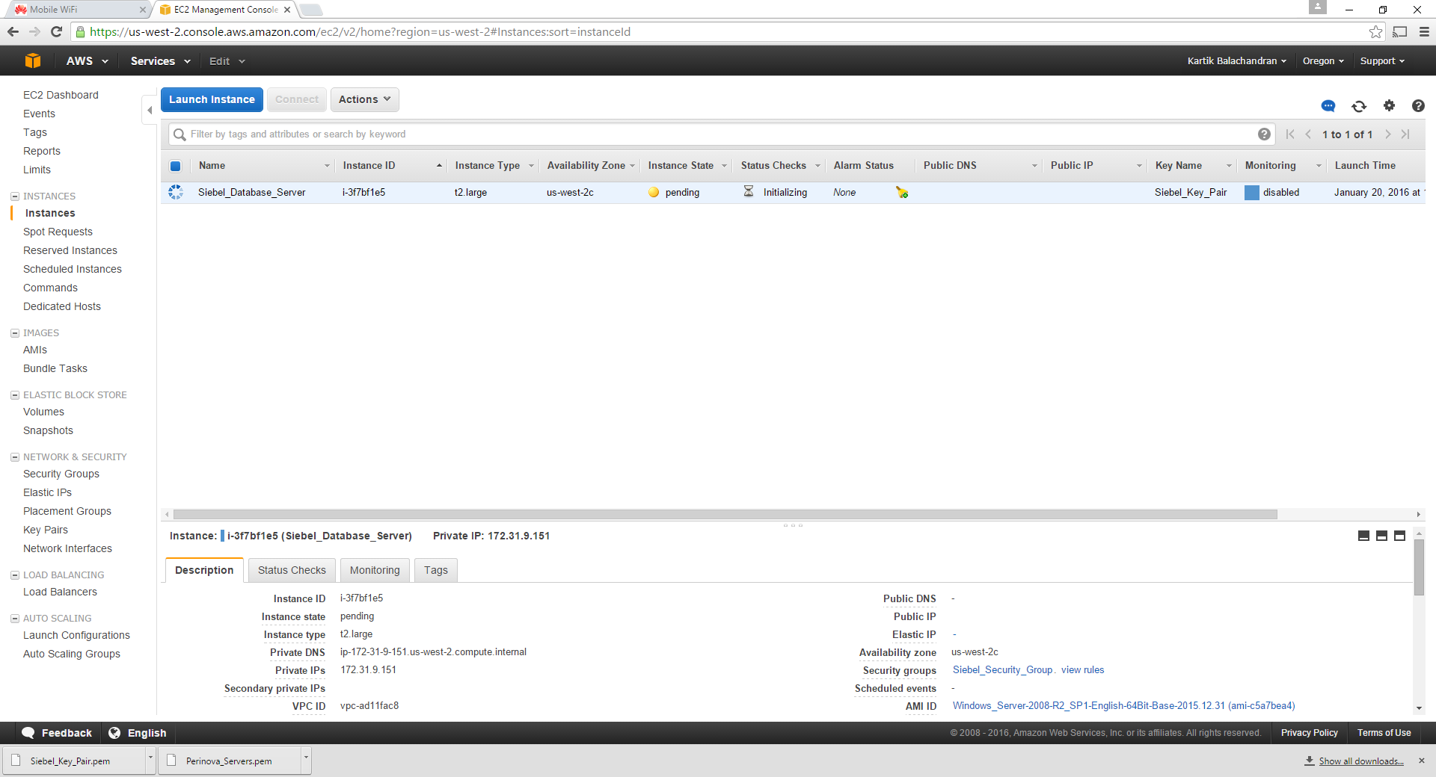Click the filter help icon in search bar
Screen dimensions: 1436x777
1264,134
